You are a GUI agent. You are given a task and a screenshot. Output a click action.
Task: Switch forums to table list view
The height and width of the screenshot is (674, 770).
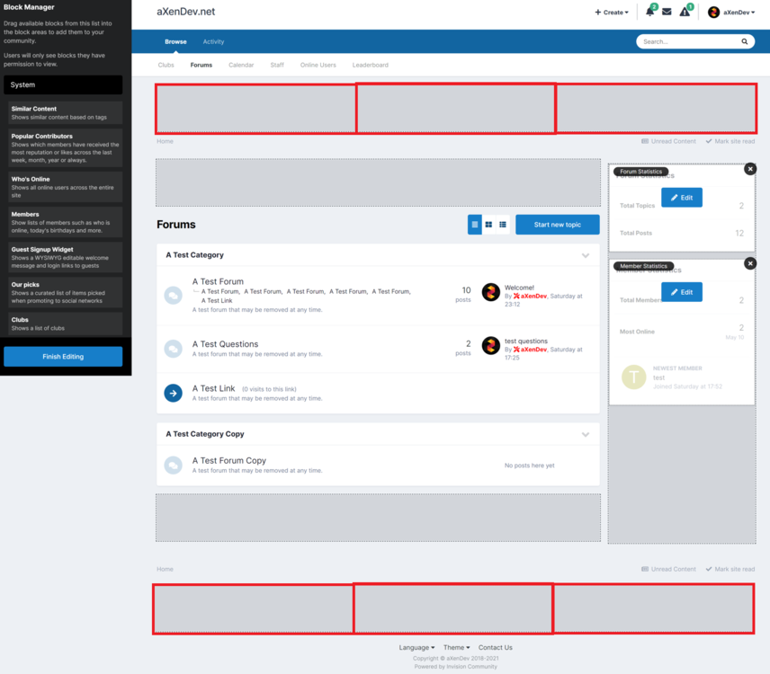[475, 225]
